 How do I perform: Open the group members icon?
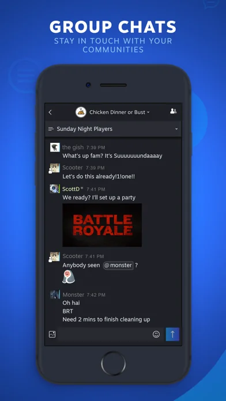pyautogui.click(x=174, y=111)
